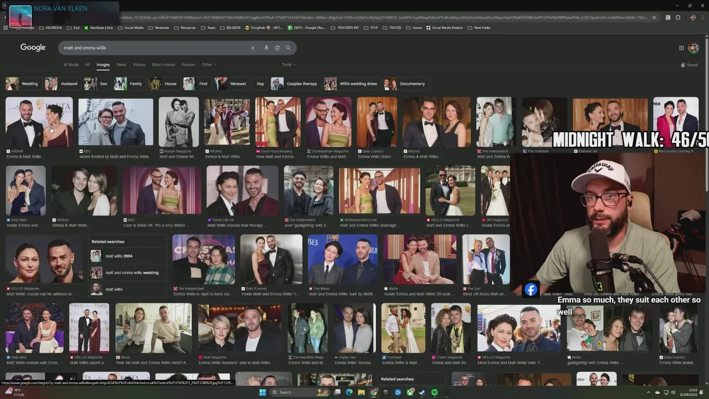The image size is (709, 399).
Task: Open the BBC 'series fronted by Matt and Emma Willis' image
Action: (x=116, y=122)
